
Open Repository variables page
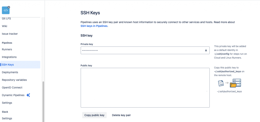[14, 80]
